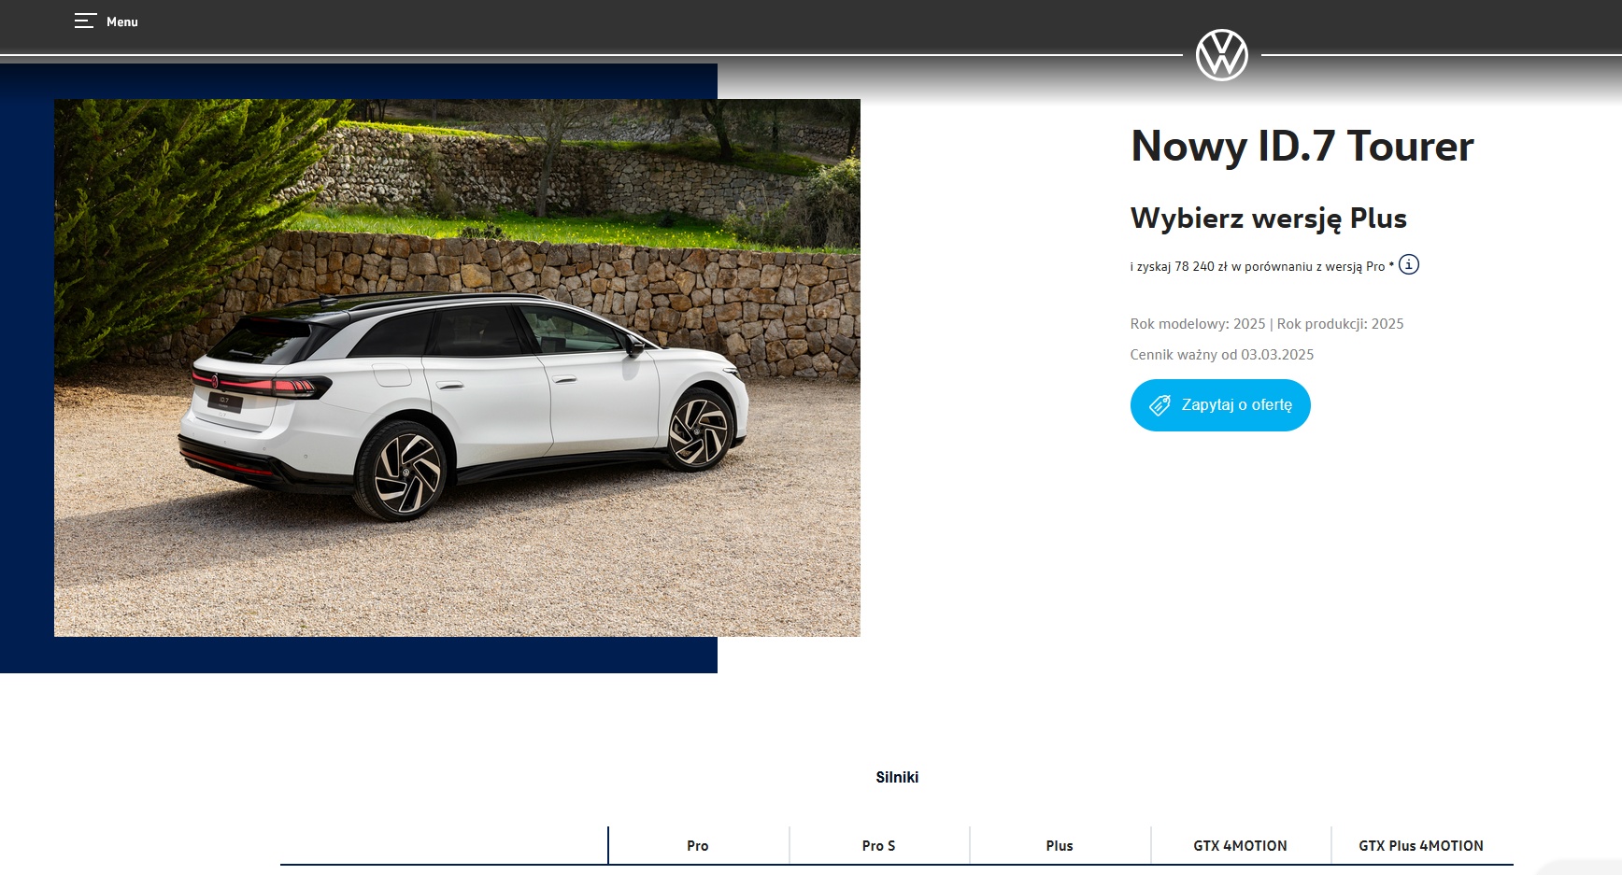This screenshot has height=875, width=1622.
Task: Open the hamburger Menu icon
Action: 85,21
